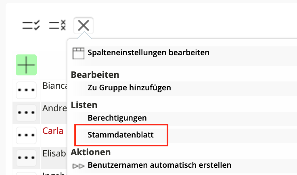The height and width of the screenshot is (175, 297).
Task: Click the green plus add button
Action: (x=26, y=65)
